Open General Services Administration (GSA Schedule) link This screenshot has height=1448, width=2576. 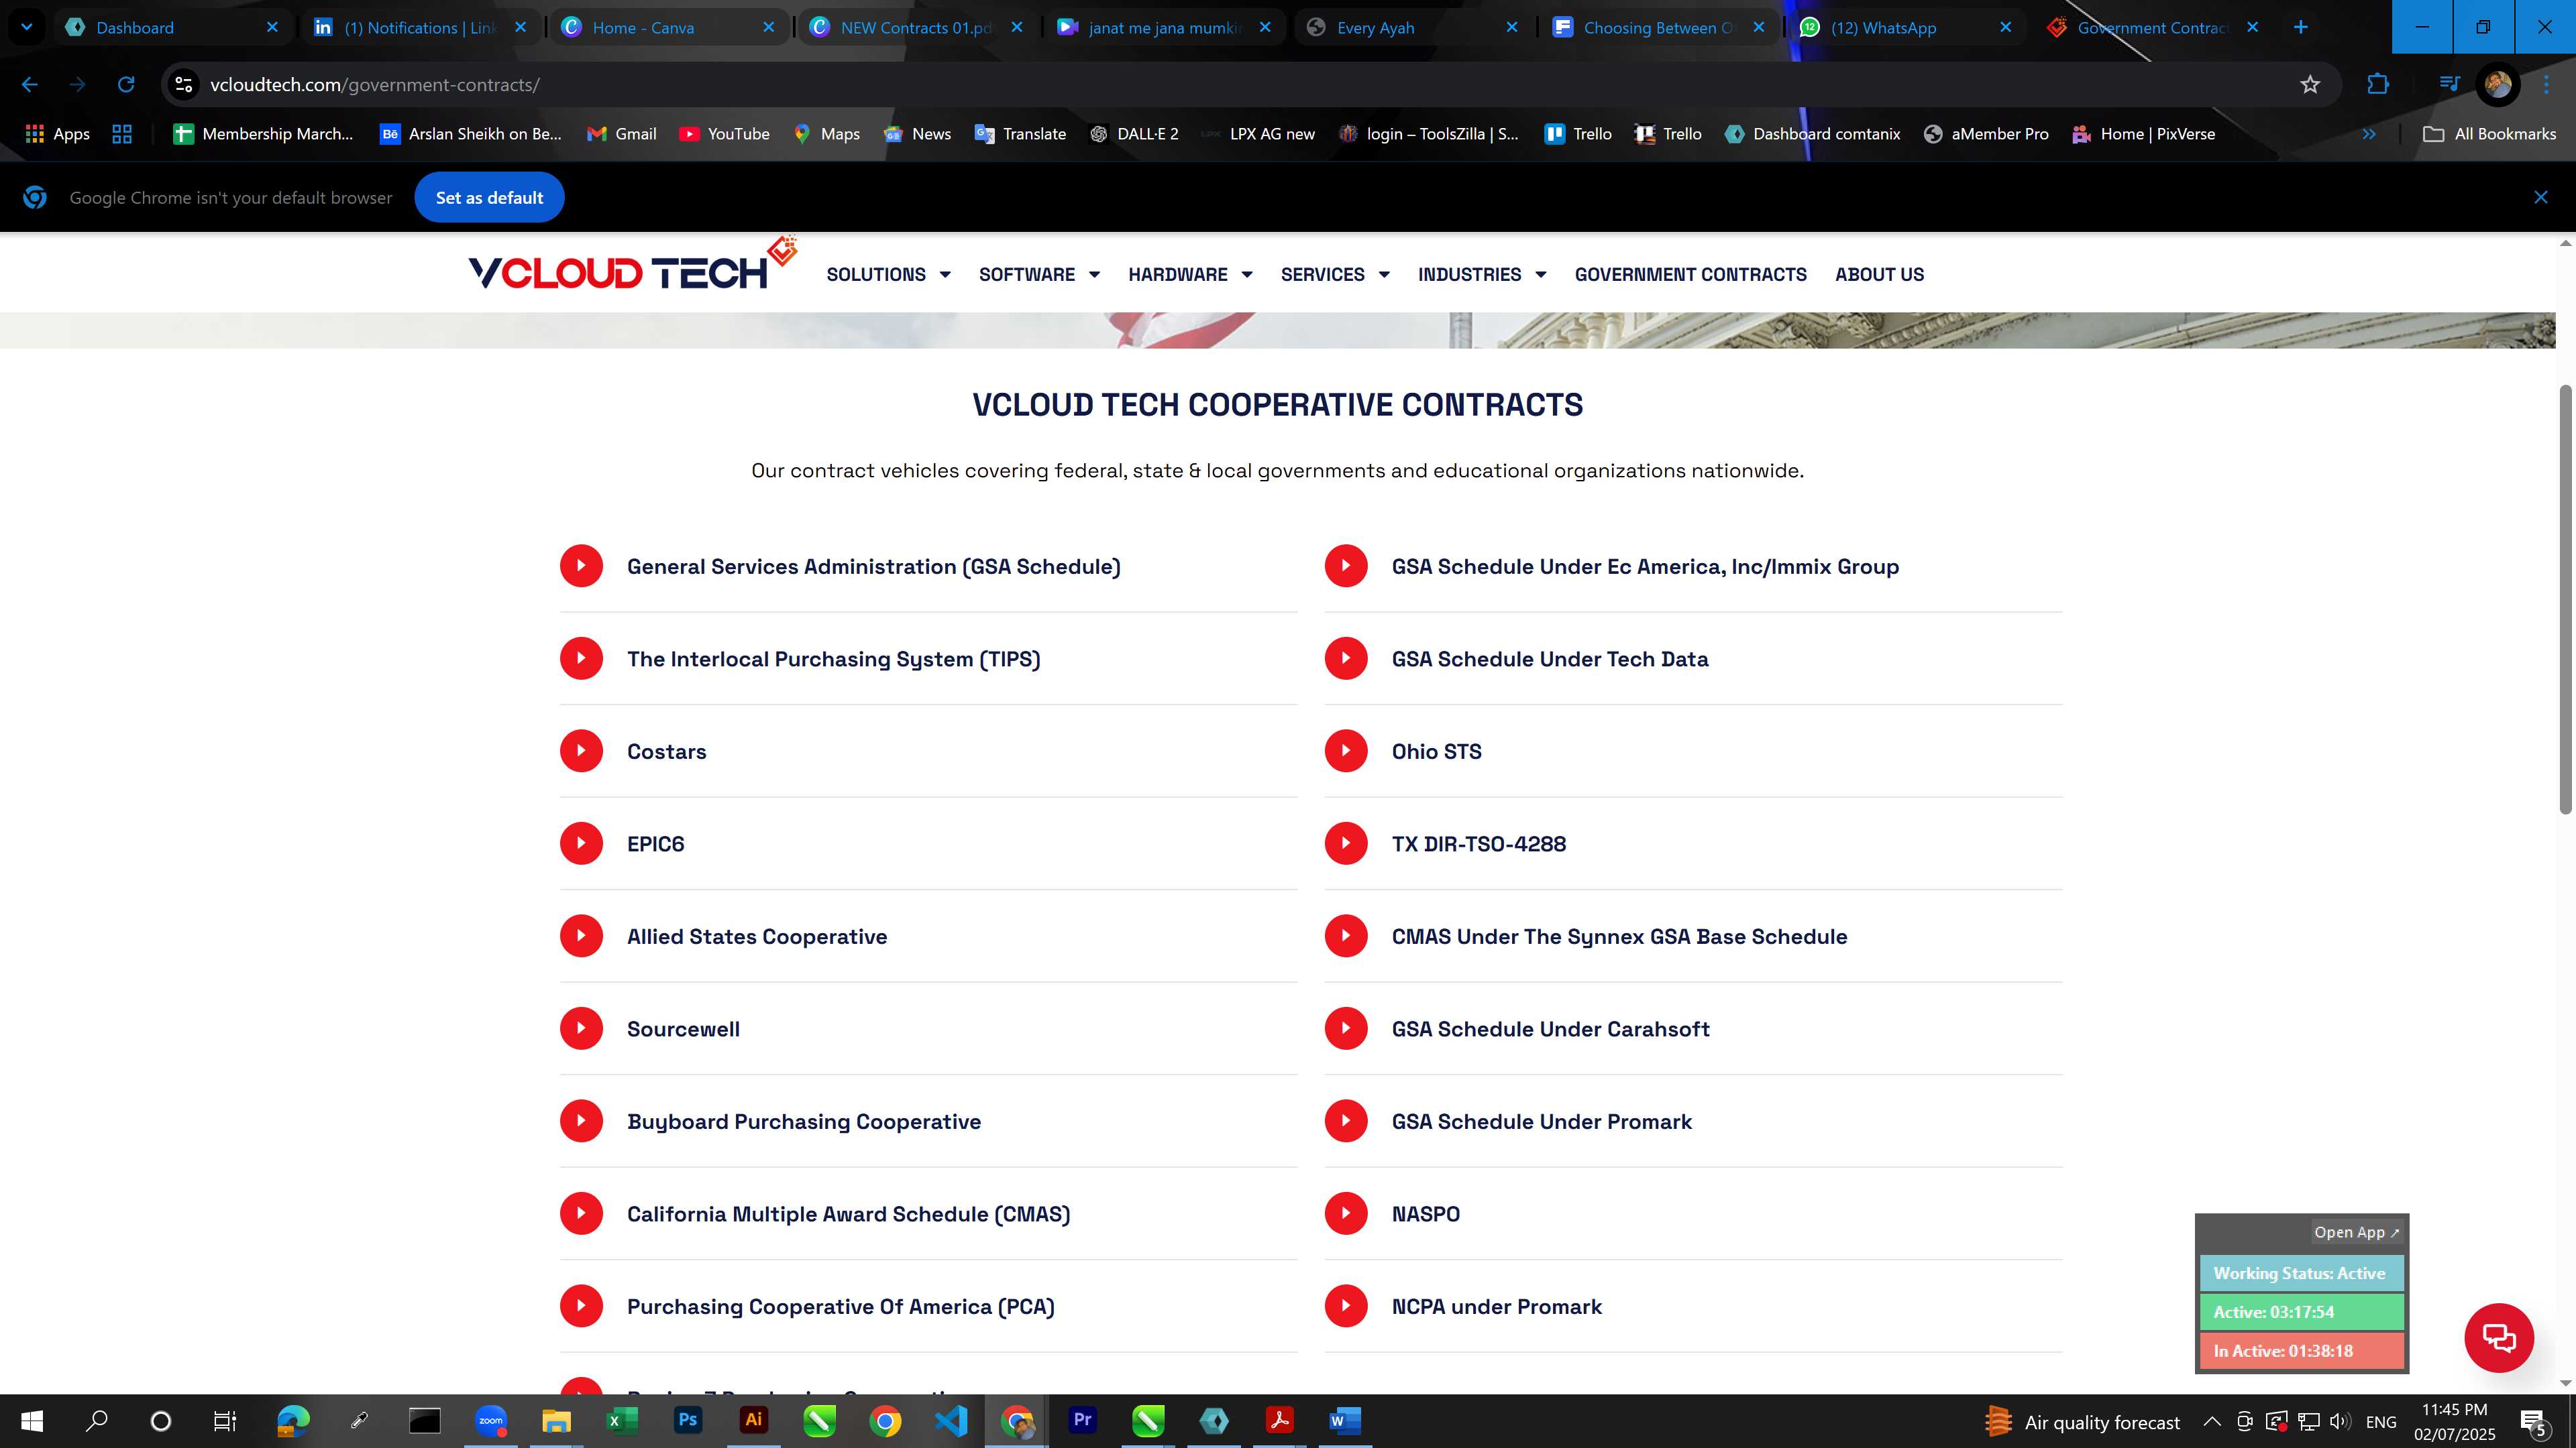click(x=873, y=566)
